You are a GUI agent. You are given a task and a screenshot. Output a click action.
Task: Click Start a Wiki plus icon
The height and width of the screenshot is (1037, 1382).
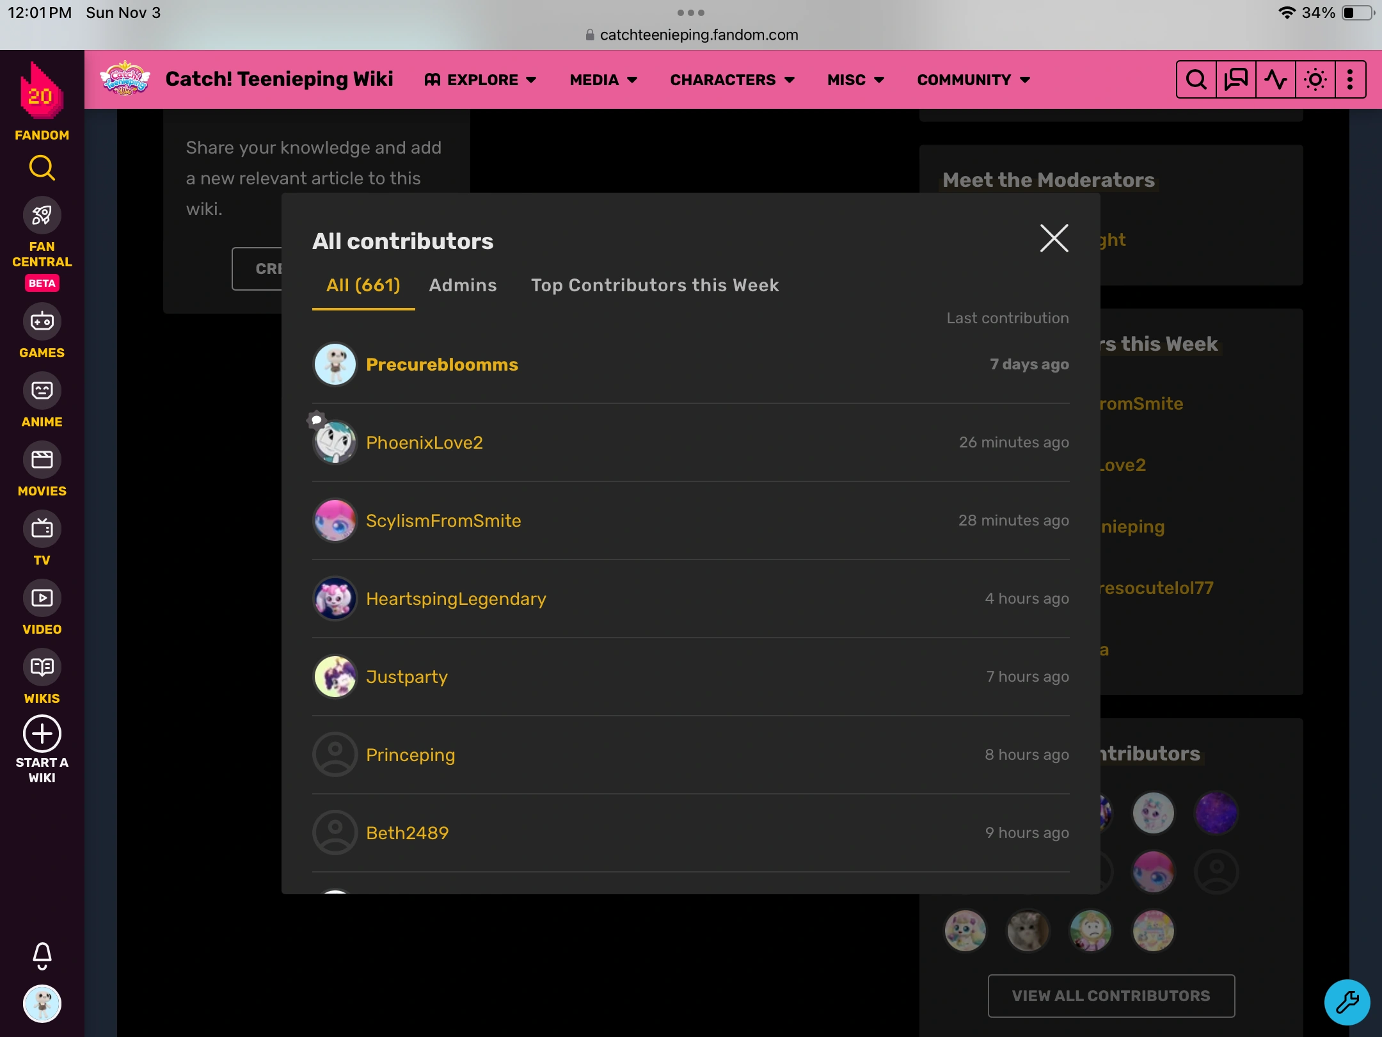pyautogui.click(x=42, y=734)
